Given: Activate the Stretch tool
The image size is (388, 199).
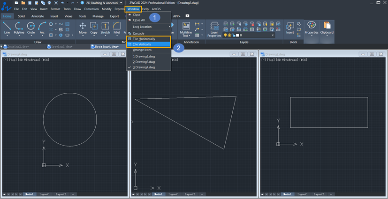Looking at the screenshot, I should coord(105,27).
